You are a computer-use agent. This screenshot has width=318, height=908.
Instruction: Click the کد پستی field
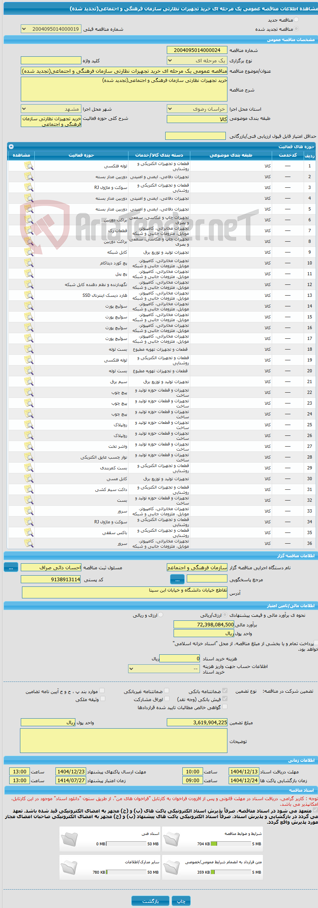pos(51,579)
